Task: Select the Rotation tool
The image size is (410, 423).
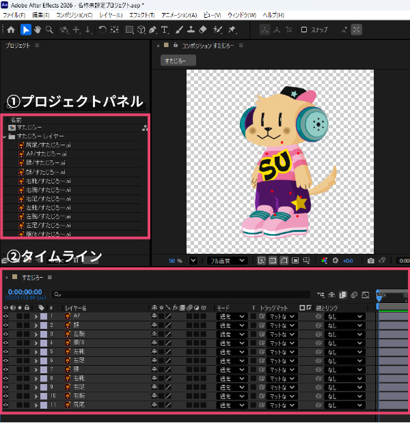Action: (x=102, y=29)
